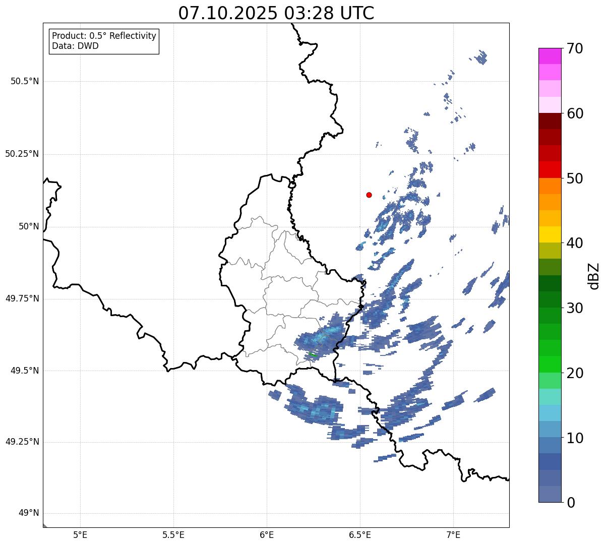Click the 30 tick on colorbar

pos(575,308)
